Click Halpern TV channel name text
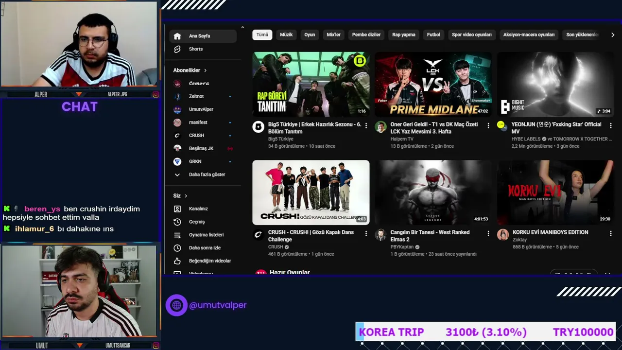The width and height of the screenshot is (622, 350). (x=402, y=139)
